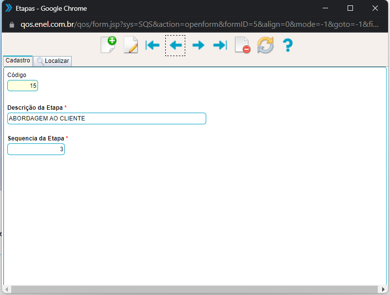Click the edit record pencil icon
The image size is (390, 295).
(131, 45)
